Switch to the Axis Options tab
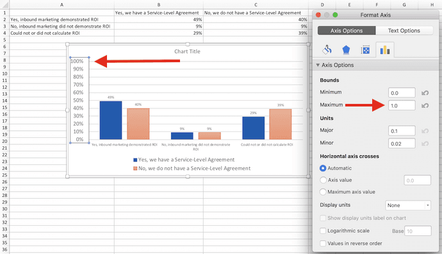The image size is (442, 254). click(347, 31)
